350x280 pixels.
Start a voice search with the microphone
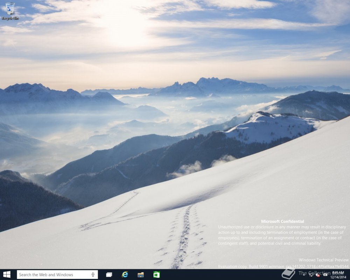pyautogui.click(x=93, y=274)
